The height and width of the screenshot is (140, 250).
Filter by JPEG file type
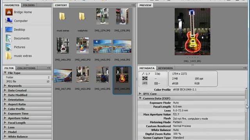pos(27,81)
